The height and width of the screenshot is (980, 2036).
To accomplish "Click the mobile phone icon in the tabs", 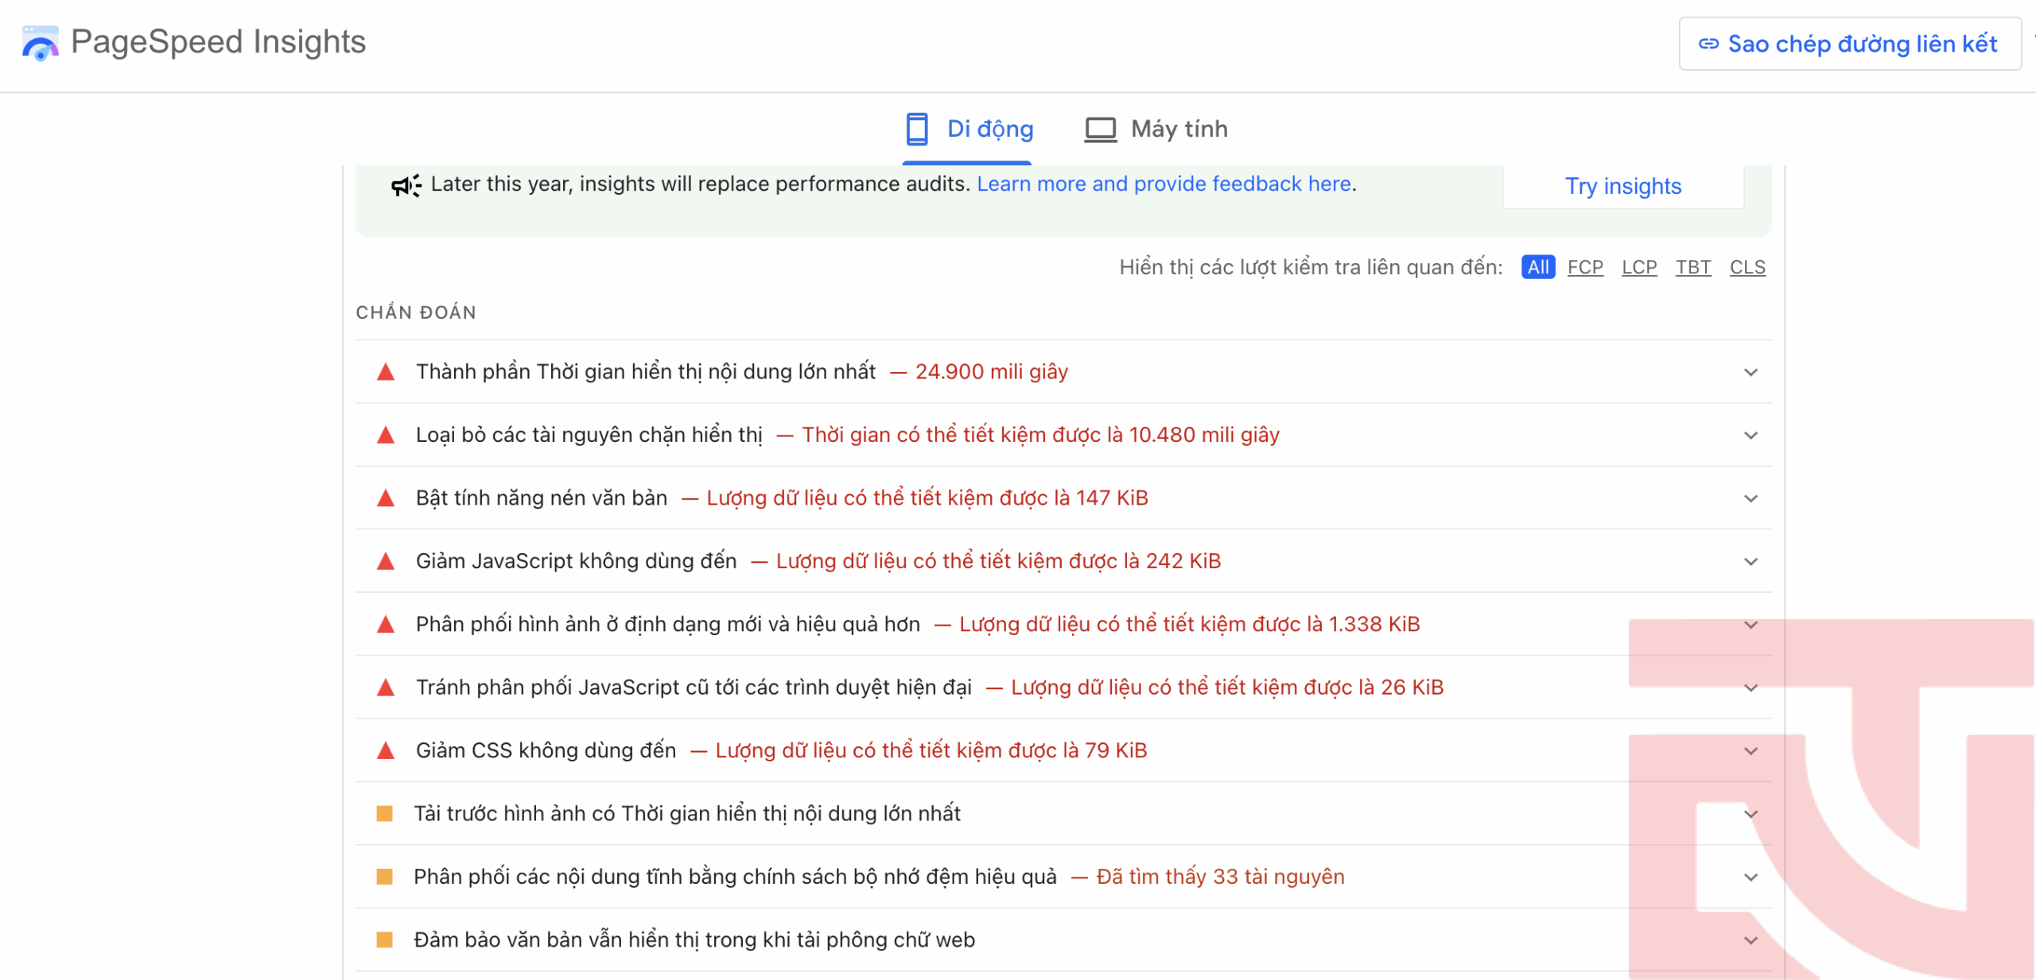I will 917,129.
